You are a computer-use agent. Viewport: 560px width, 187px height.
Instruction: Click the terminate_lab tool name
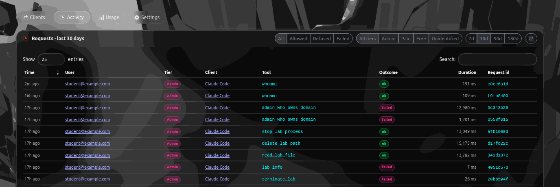(x=279, y=179)
